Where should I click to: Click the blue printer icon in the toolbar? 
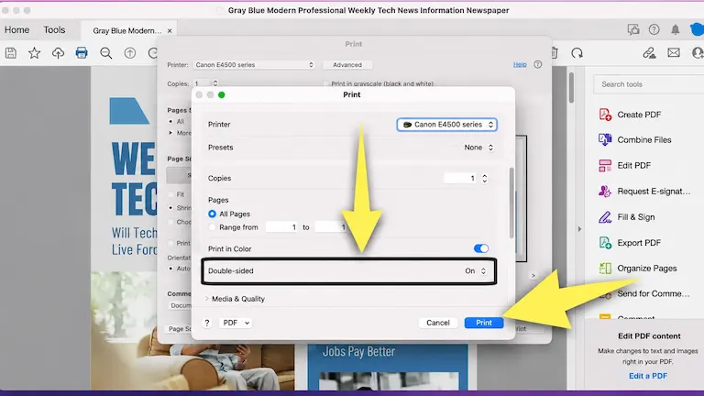pos(82,53)
